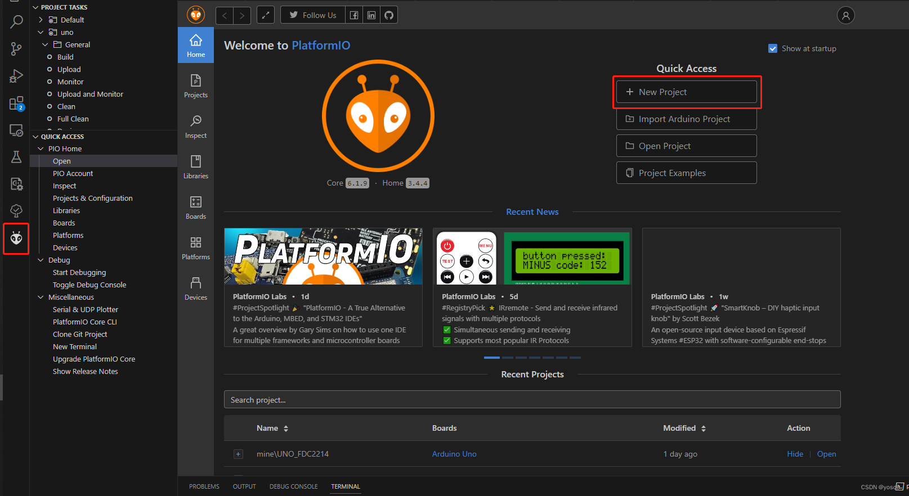
Task: Switch to the OUTPUT panel tab
Action: click(244, 486)
